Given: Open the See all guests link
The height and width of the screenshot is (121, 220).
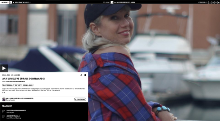Looking at the screenshot, I should [10, 100].
